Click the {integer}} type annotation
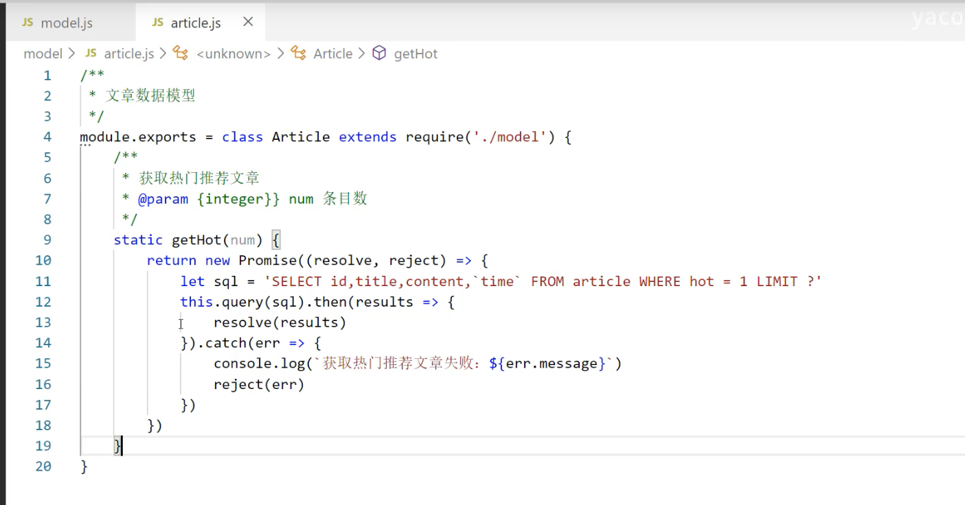 (238, 199)
